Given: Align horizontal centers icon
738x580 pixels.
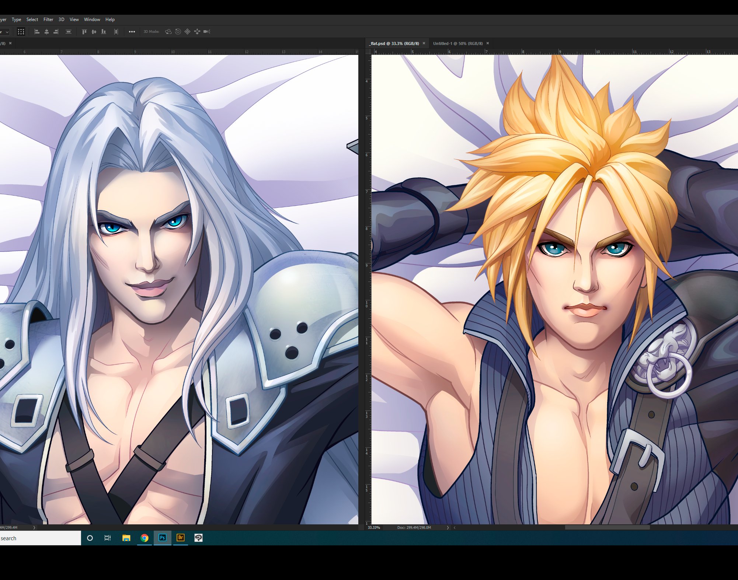Looking at the screenshot, I should [46, 32].
